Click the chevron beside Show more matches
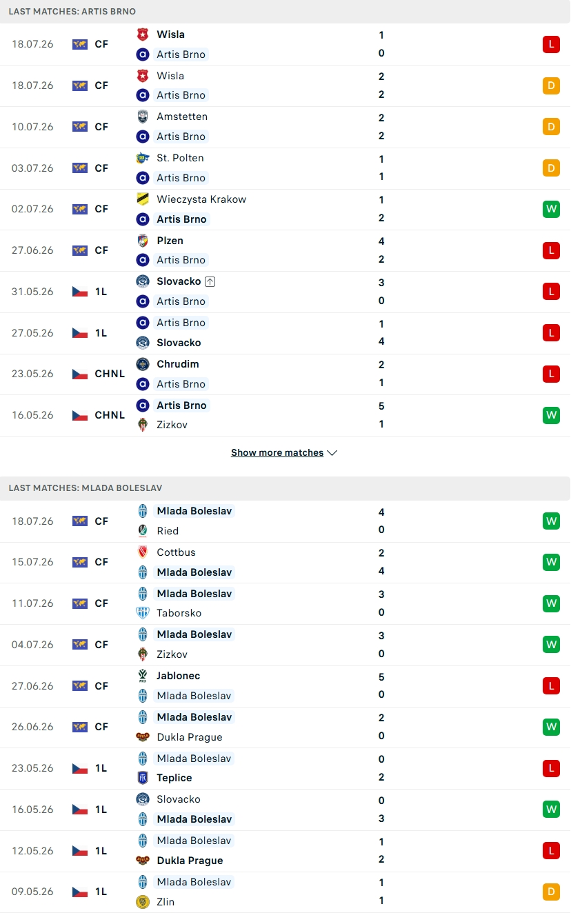This screenshot has width=571, height=913. pos(332,453)
